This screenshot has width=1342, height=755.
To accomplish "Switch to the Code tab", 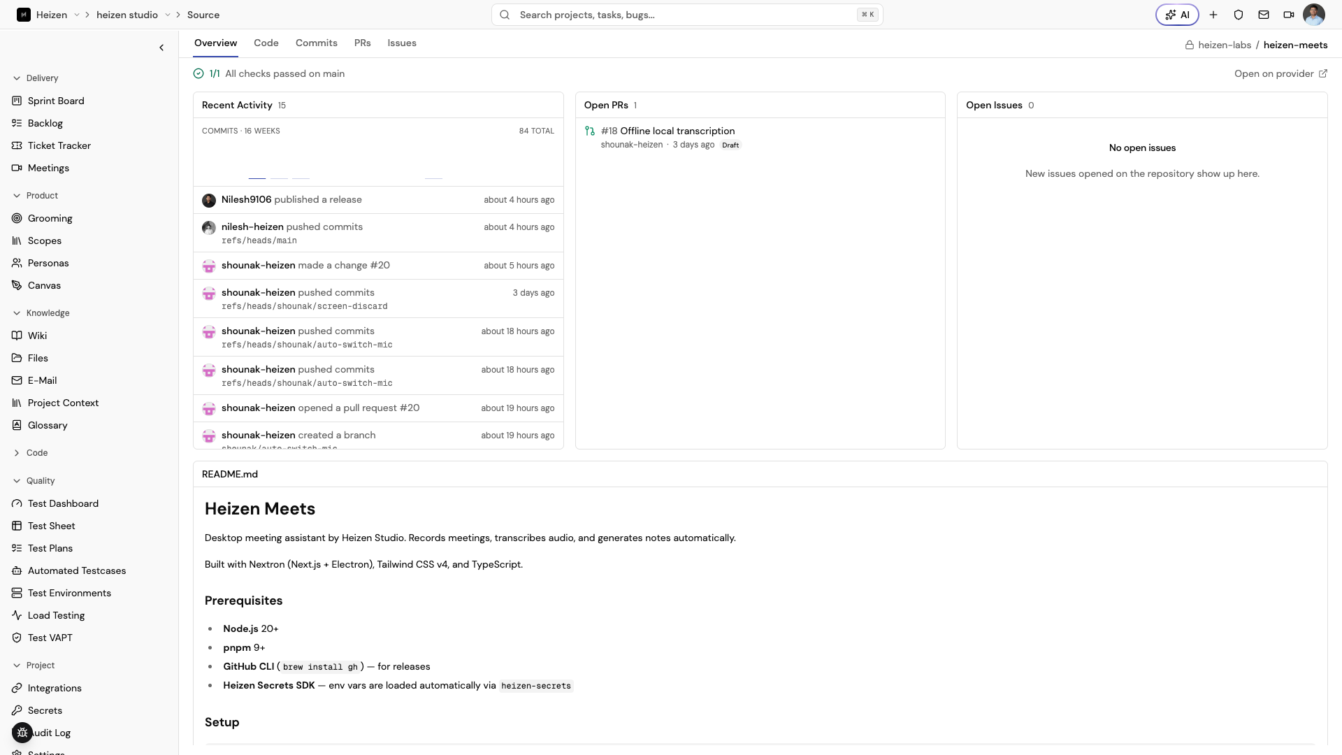I will pyautogui.click(x=266, y=43).
